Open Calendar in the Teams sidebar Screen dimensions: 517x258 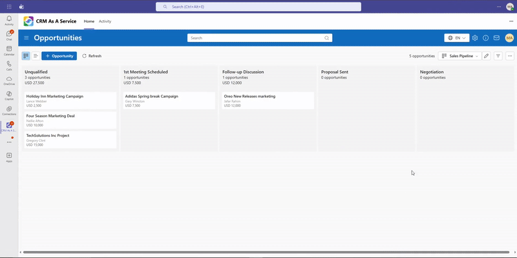(x=9, y=51)
